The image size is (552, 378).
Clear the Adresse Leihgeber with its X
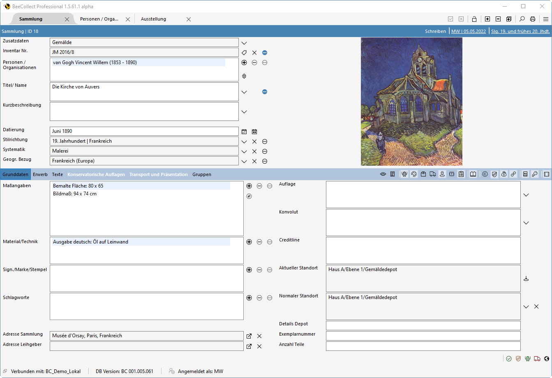(259, 346)
